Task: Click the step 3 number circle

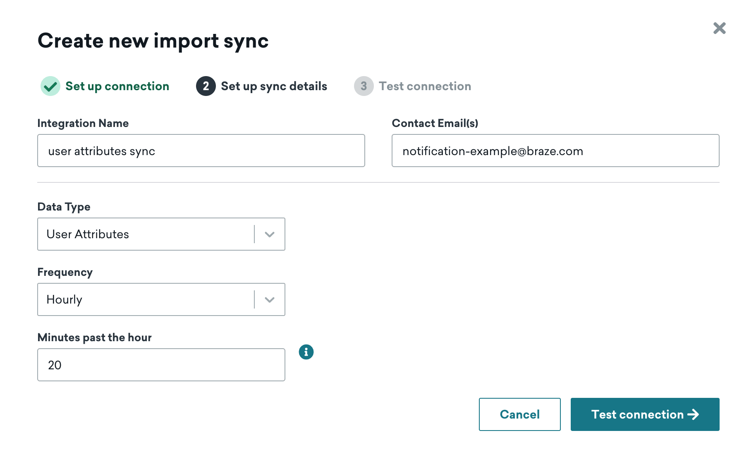Action: tap(364, 86)
